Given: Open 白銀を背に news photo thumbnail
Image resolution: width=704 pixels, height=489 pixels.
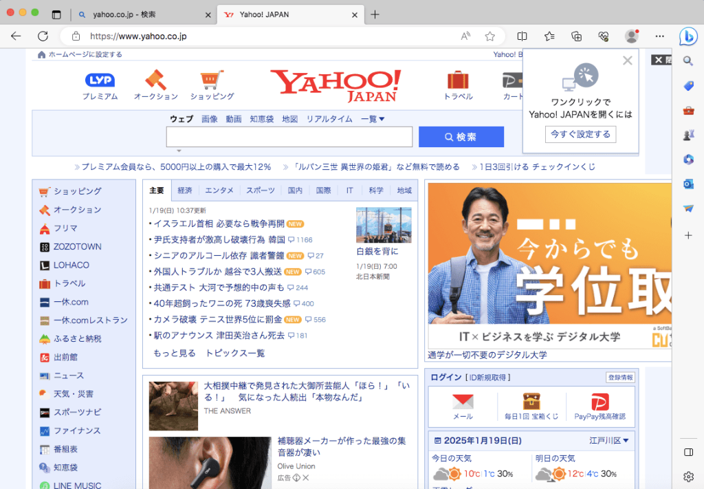Looking at the screenshot, I should click(384, 225).
